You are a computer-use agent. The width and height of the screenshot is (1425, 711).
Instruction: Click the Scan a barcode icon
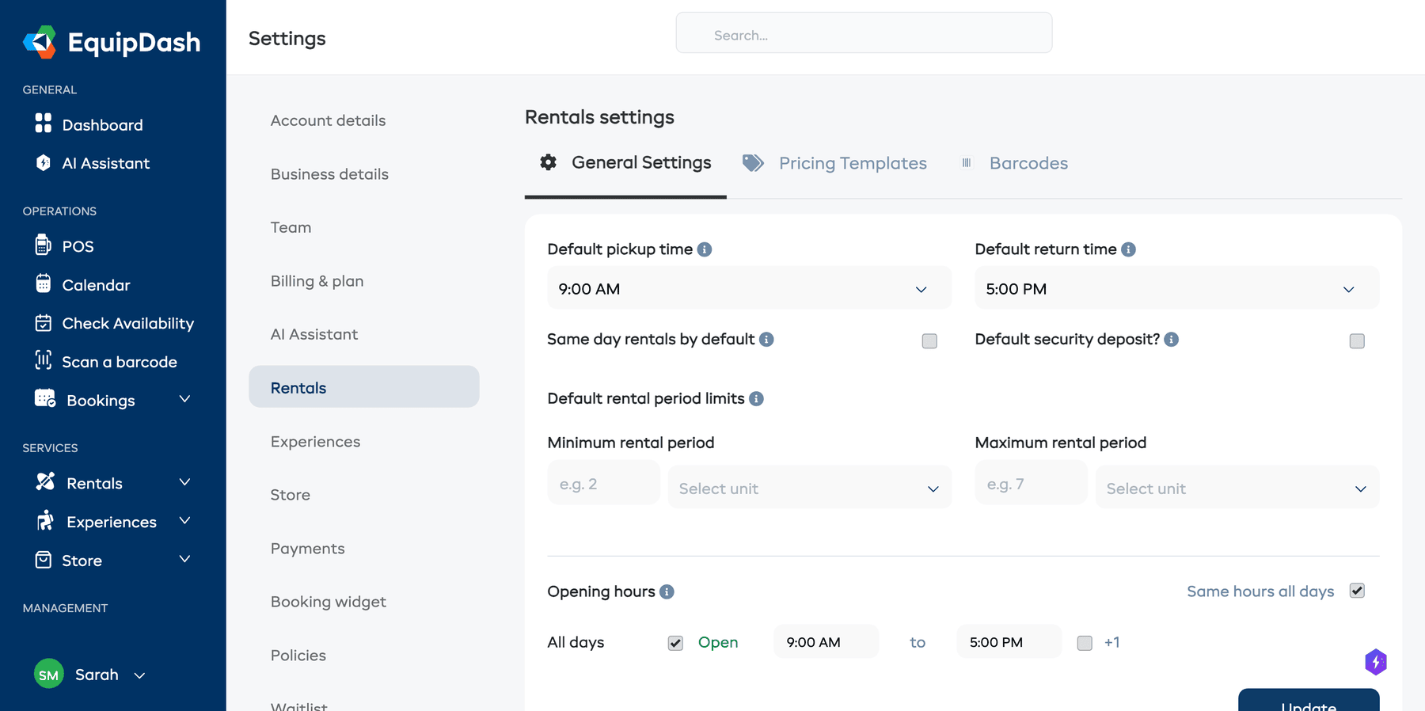(x=44, y=361)
